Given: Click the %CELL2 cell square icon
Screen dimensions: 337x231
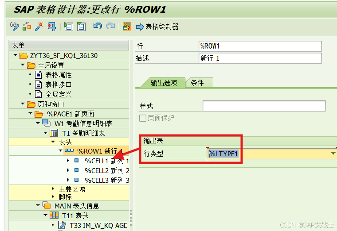Looking at the screenshot, I should pos(77,170).
